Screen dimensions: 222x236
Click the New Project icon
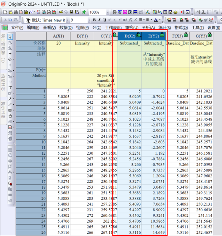(x=5, y=12)
